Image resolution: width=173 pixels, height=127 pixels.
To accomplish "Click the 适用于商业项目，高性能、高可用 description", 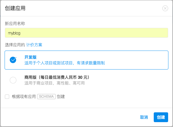I will [x=55, y=83].
